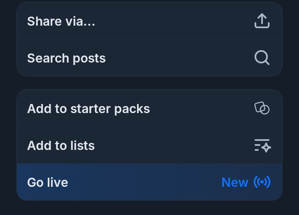Click the lists sparkle icon

point(262,145)
